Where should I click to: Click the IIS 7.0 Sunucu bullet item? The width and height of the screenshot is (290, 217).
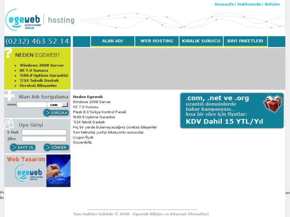34,70
